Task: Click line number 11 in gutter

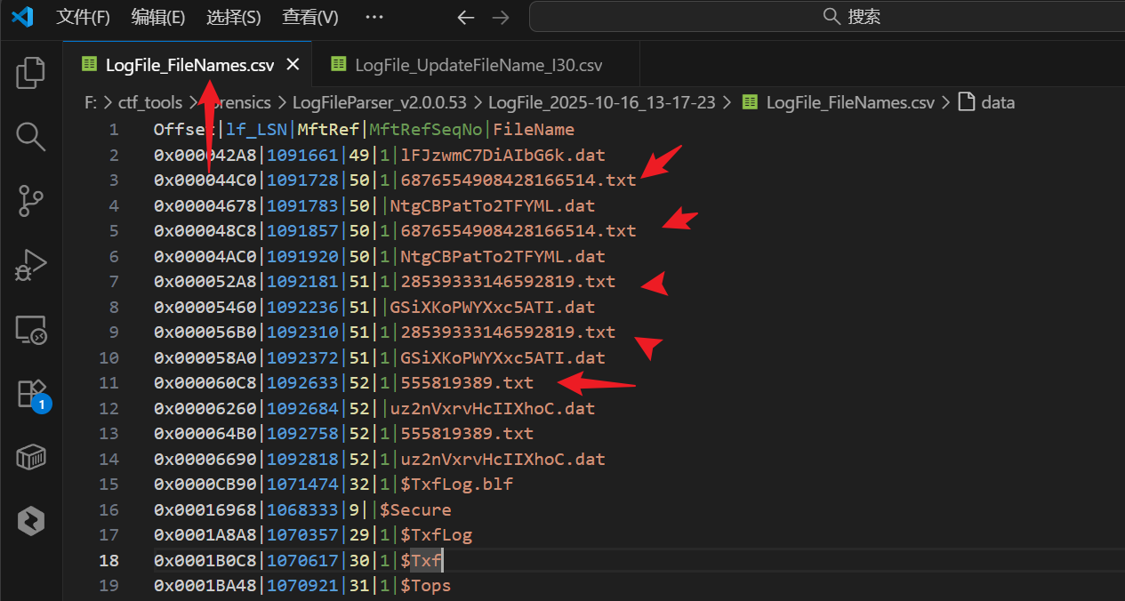Action: (x=108, y=383)
